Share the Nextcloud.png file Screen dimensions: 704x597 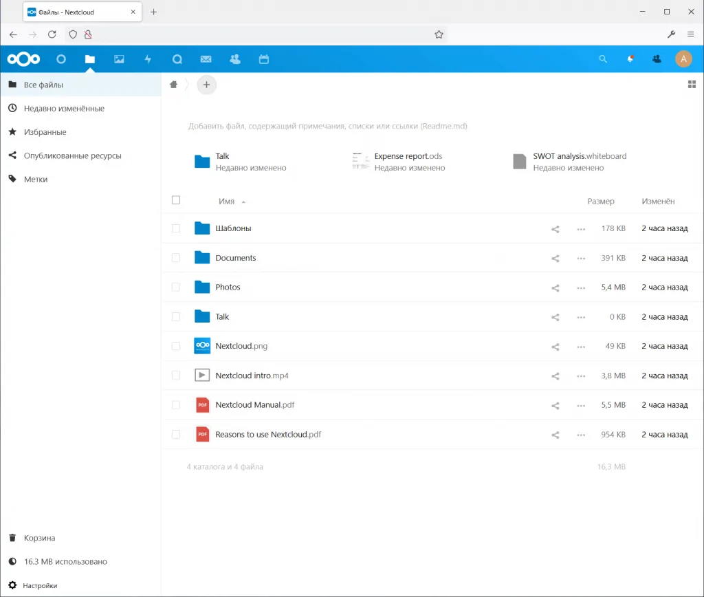coord(555,347)
